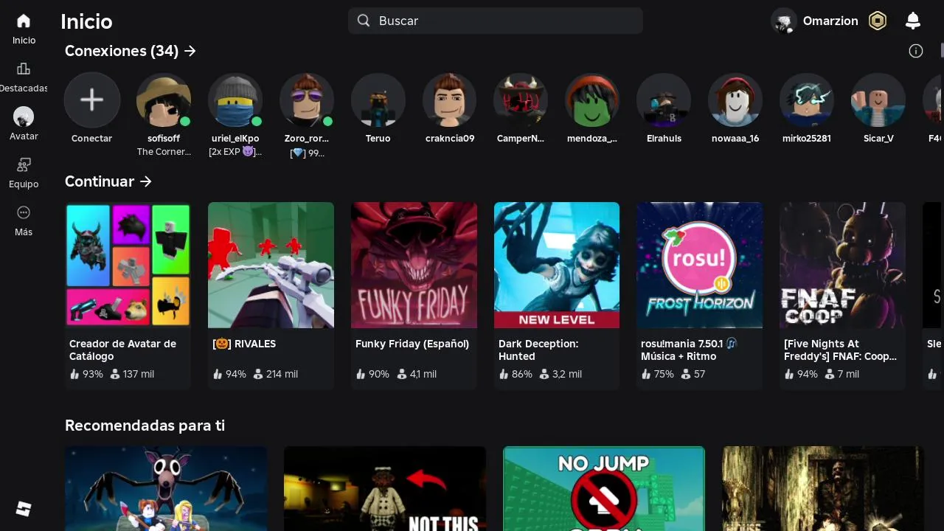944x531 pixels.
Task: Click the Roblox logo icon at sidebar bottom
Action: click(24, 509)
